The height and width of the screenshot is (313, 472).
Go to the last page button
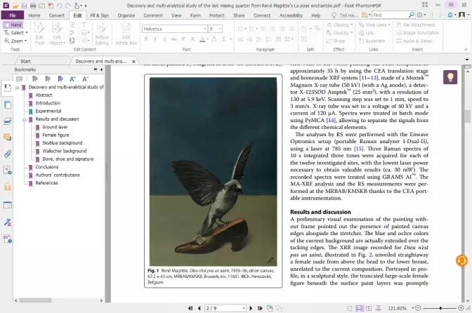260,308
